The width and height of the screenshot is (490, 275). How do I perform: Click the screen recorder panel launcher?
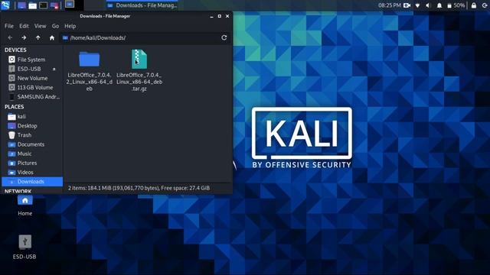pyautogui.click(x=54, y=5)
